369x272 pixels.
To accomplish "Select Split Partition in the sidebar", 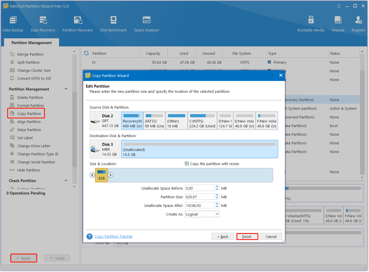I will [x=28, y=62].
